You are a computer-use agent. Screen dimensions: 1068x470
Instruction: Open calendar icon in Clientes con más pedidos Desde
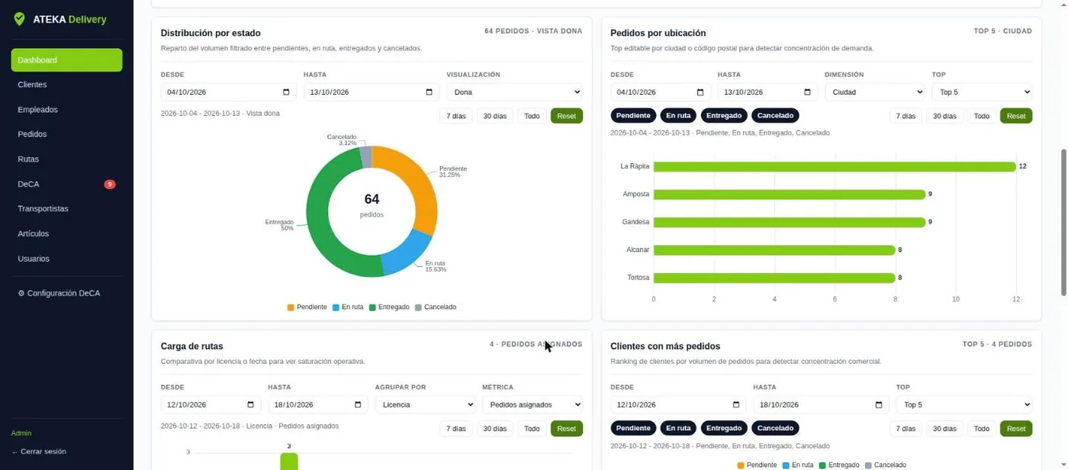[736, 405]
